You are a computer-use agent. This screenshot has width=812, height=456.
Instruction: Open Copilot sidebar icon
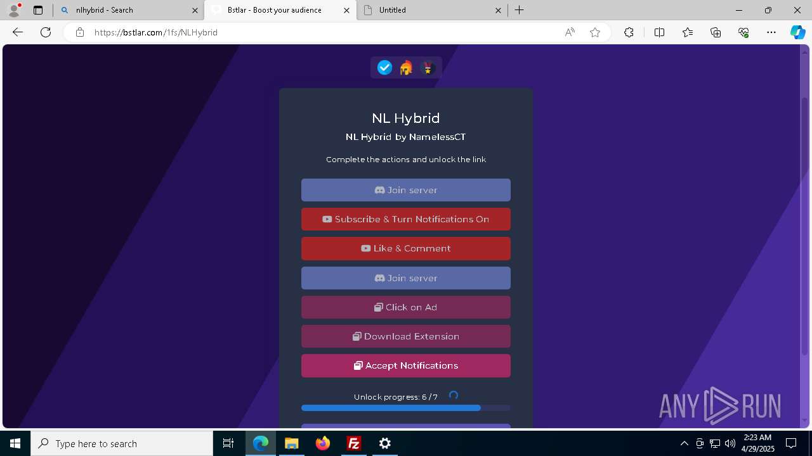click(x=797, y=32)
